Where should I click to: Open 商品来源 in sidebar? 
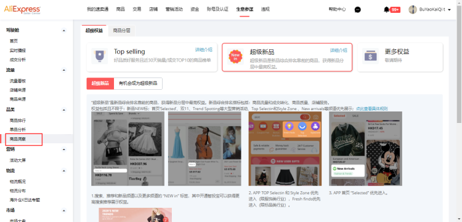point(18,100)
